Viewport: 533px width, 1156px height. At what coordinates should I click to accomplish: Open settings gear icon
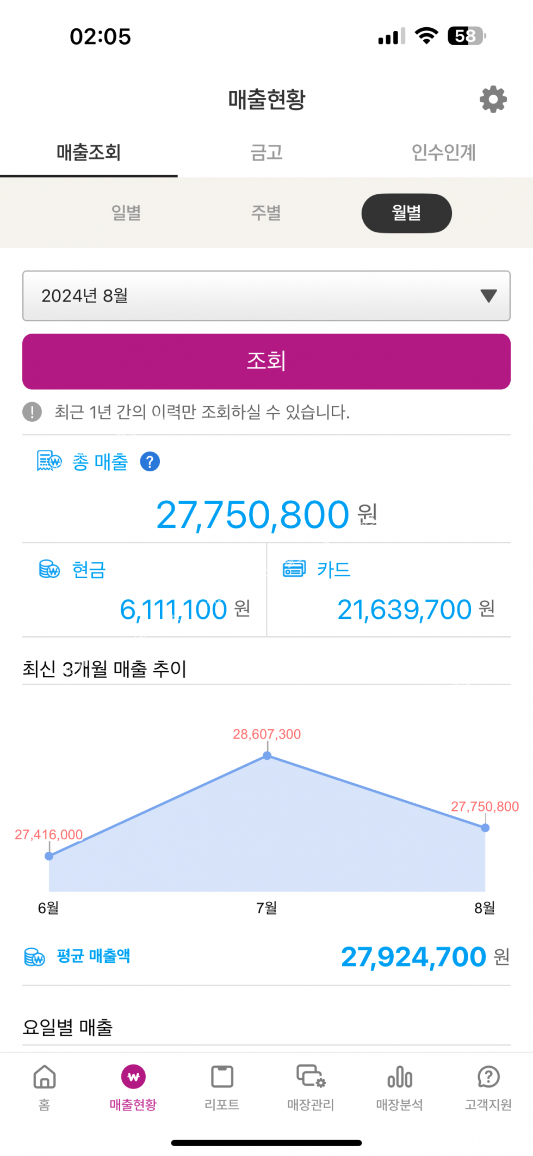(493, 99)
